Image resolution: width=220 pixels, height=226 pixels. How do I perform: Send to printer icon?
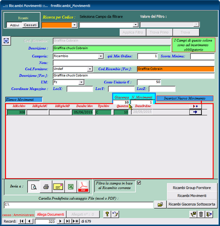tap(46, 186)
